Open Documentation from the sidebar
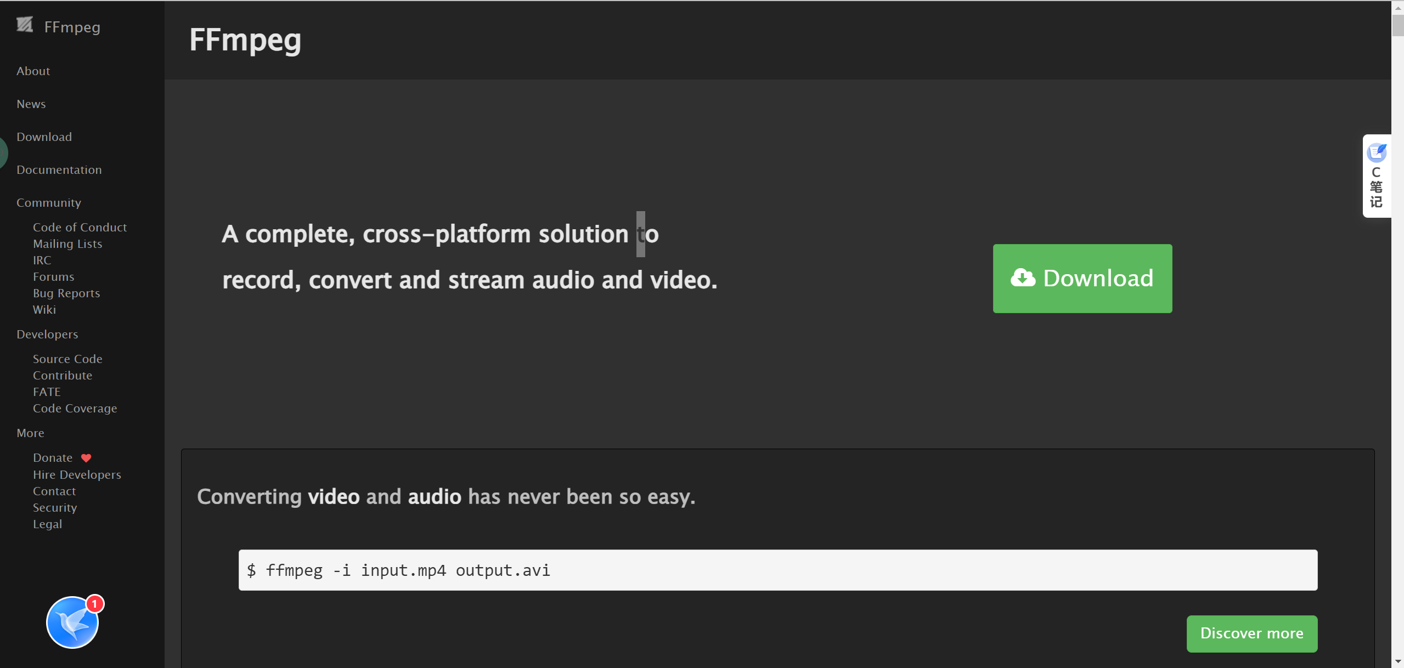1404x668 pixels. coord(59,170)
